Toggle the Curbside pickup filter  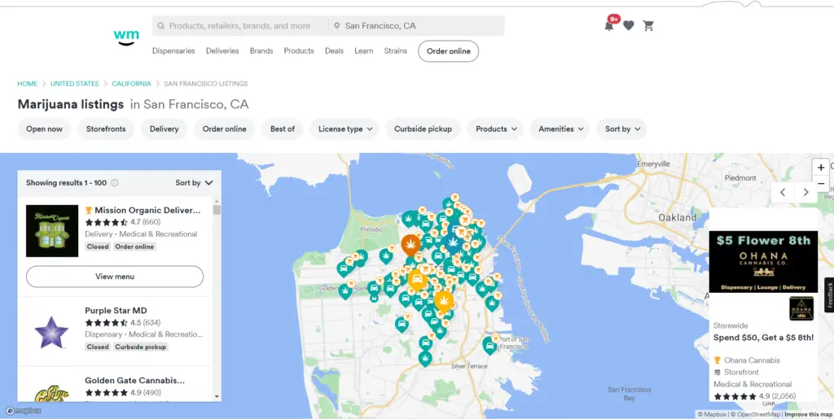(423, 129)
